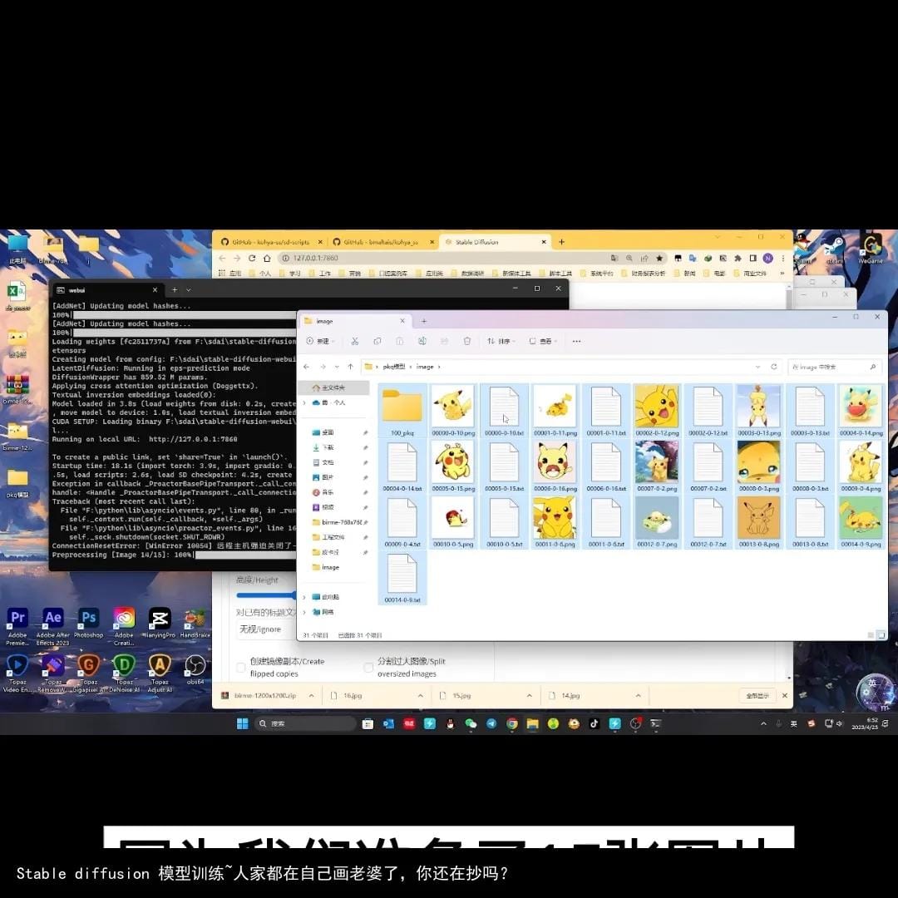Click the Chrome home button
The height and width of the screenshot is (898, 898).
267,259
